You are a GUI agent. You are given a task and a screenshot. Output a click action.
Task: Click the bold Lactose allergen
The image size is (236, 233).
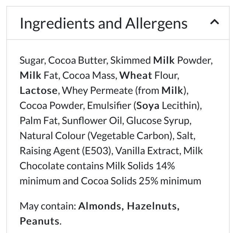[39, 91]
